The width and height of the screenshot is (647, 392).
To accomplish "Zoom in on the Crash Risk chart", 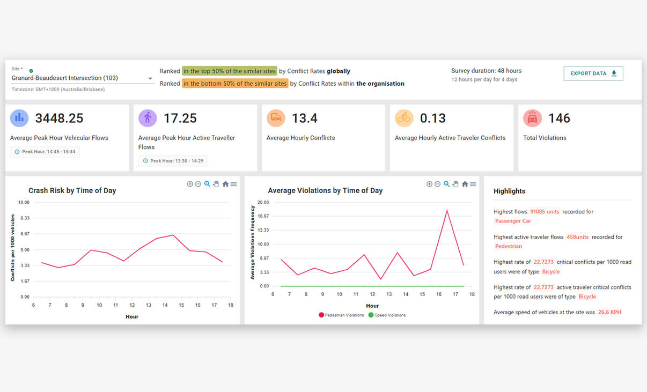I will point(190,184).
